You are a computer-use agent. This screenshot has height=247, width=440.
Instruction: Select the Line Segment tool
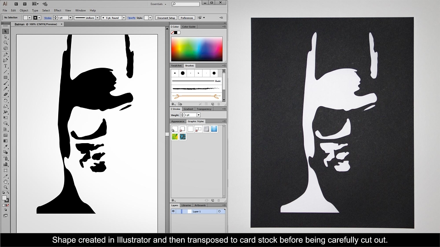click(5, 72)
